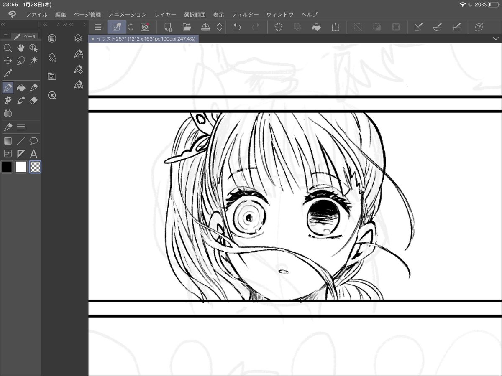Select the Hand move-view tool
The height and width of the screenshot is (376, 502).
[20, 48]
